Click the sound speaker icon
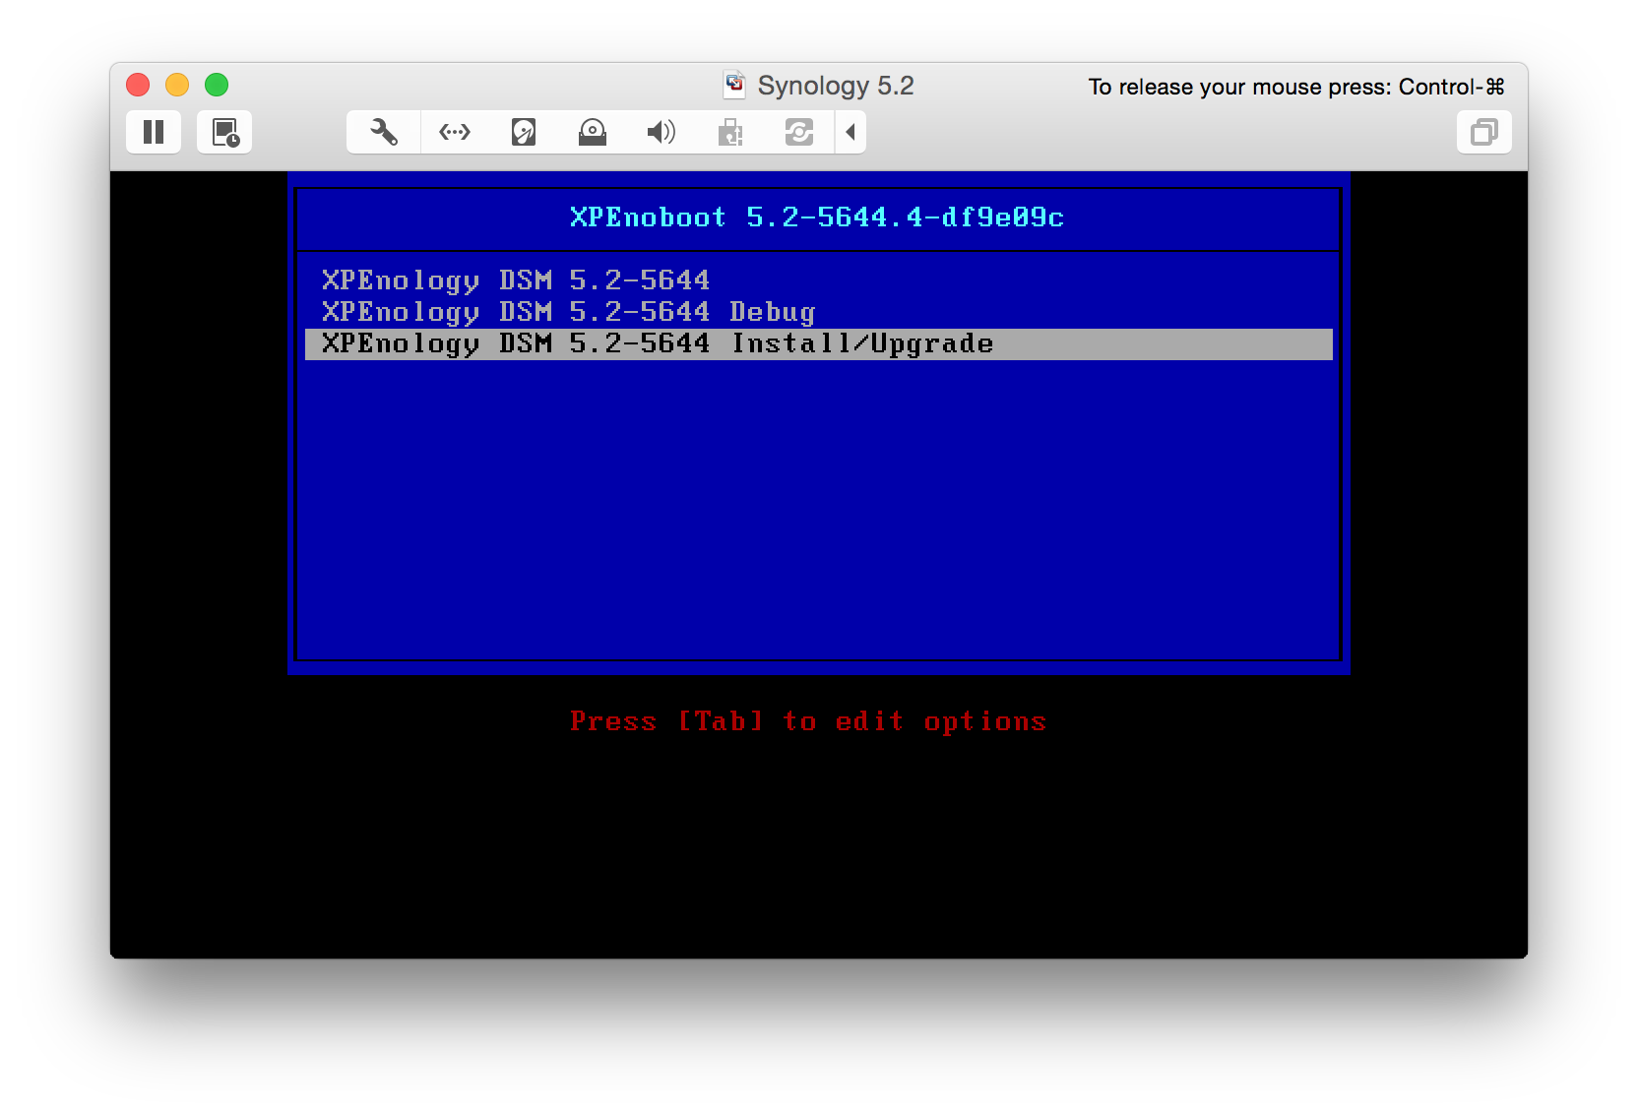Image resolution: width=1638 pixels, height=1116 pixels. pyautogui.click(x=661, y=132)
